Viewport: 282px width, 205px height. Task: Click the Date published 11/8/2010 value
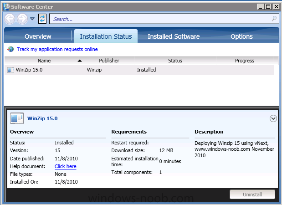pos(66,159)
